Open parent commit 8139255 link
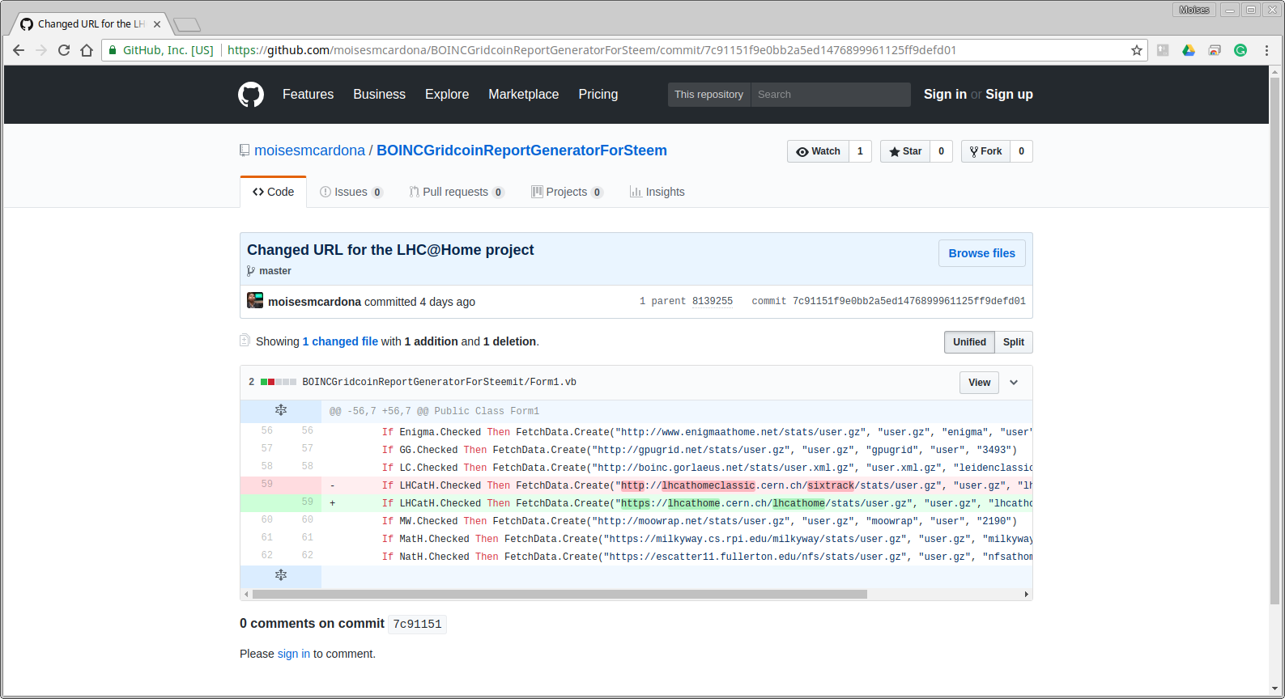Viewport: 1285px width, 699px height. (712, 301)
